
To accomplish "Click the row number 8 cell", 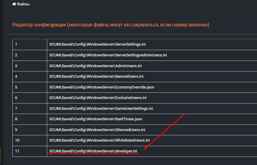I will (x=29, y=119).
